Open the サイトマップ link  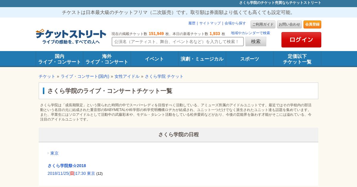click(x=210, y=23)
